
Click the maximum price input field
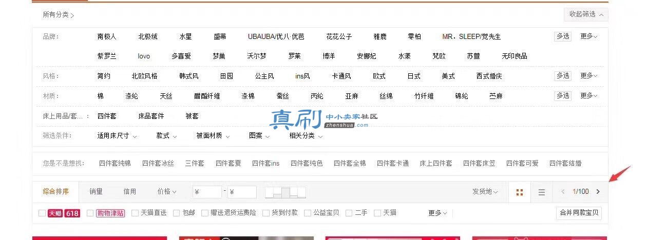242,192
